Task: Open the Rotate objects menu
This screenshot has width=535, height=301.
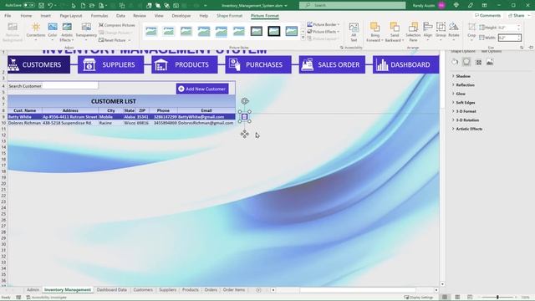Action: pos(453,32)
